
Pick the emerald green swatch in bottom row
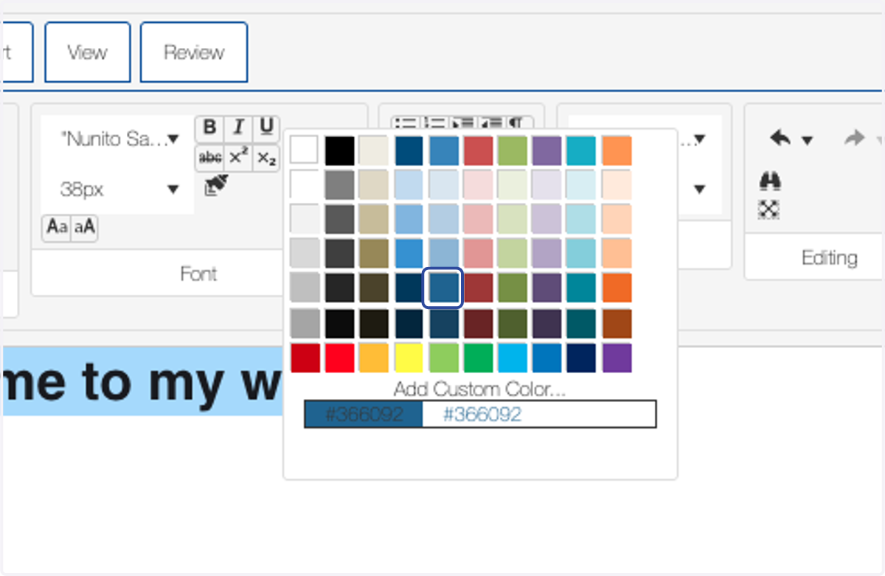[478, 358]
